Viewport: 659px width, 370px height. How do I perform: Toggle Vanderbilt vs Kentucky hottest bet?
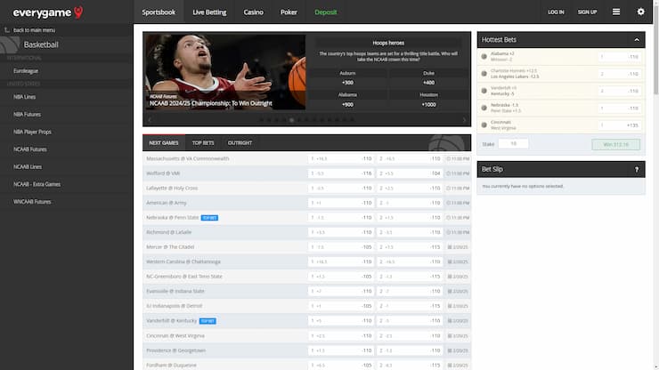pos(484,91)
